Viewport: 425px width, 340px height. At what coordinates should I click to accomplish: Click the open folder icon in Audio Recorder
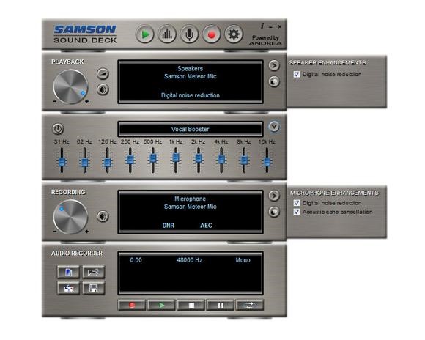[93, 272]
